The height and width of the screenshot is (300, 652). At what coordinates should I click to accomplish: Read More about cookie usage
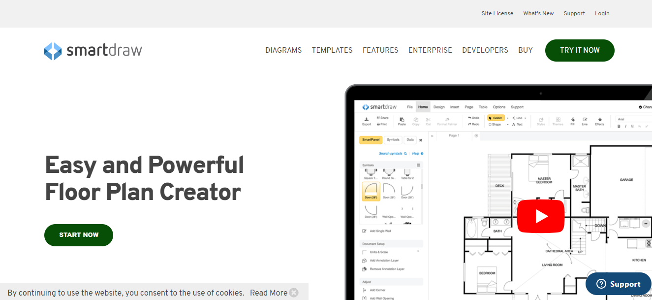(x=269, y=293)
